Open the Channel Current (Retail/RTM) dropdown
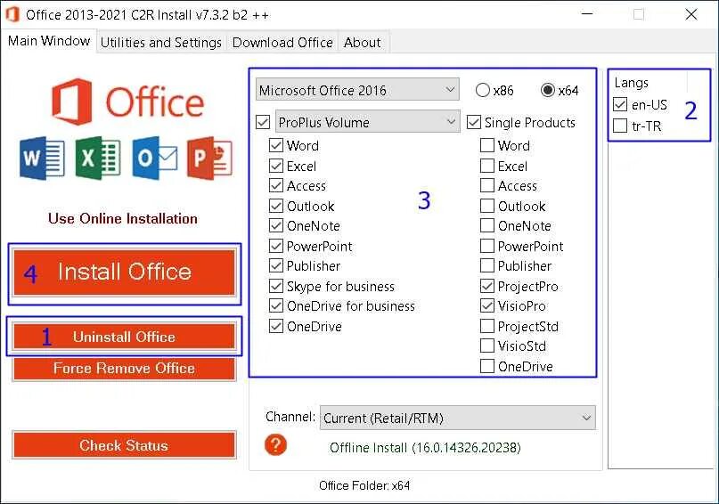 458,418
